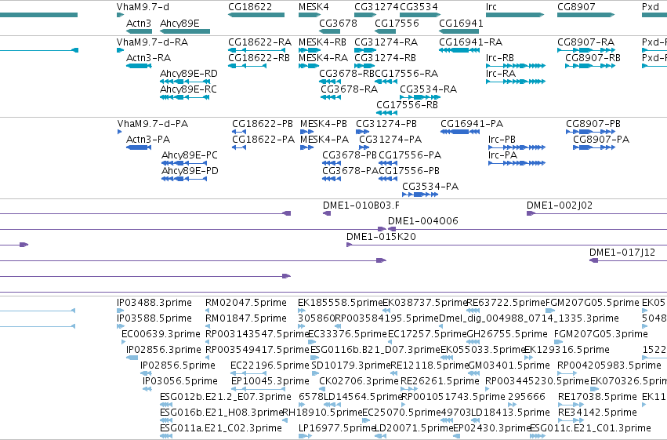The height and width of the screenshot is (440, 667).
Task: Click the CG8907 gene bar
Action: pyautogui.click(x=585, y=15)
